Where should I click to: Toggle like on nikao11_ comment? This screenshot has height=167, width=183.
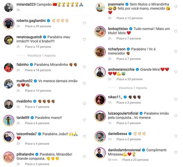tap(176, 100)
